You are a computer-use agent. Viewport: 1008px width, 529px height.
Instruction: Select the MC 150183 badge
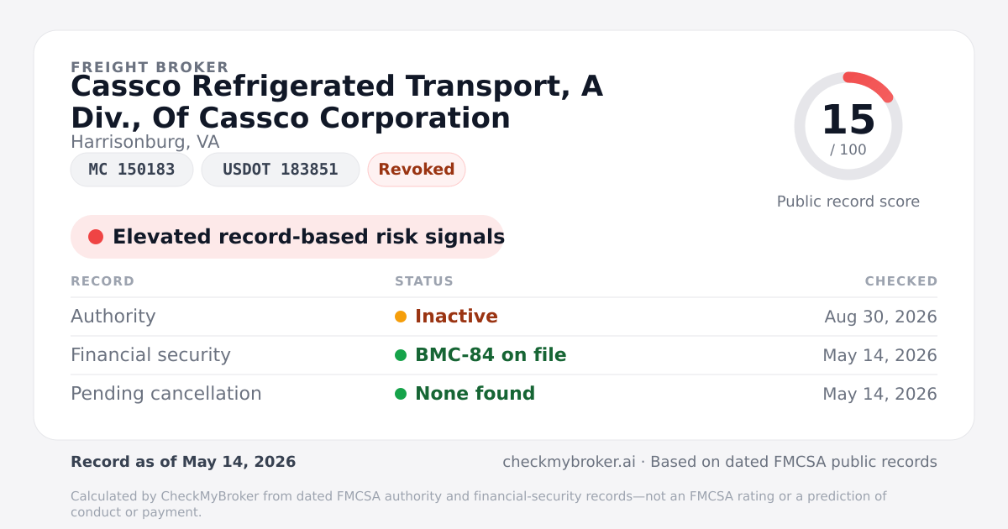point(132,170)
